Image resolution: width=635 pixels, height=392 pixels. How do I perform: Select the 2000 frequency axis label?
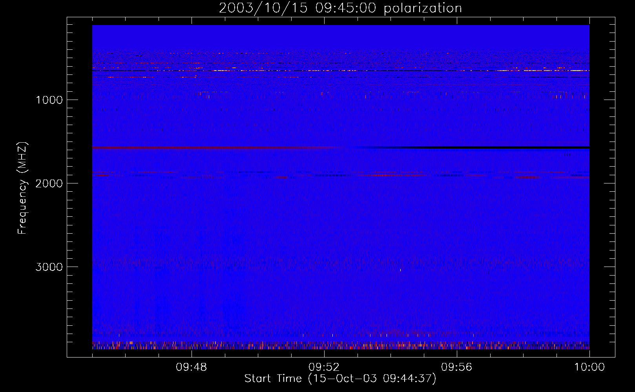[x=49, y=183]
